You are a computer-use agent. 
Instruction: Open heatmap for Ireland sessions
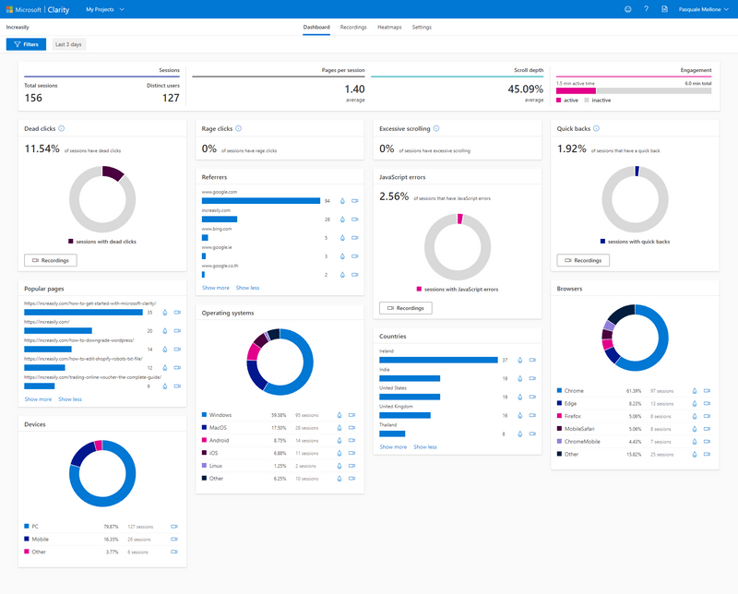point(520,360)
